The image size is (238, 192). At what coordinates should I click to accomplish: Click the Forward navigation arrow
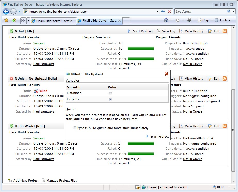tap(13, 12)
